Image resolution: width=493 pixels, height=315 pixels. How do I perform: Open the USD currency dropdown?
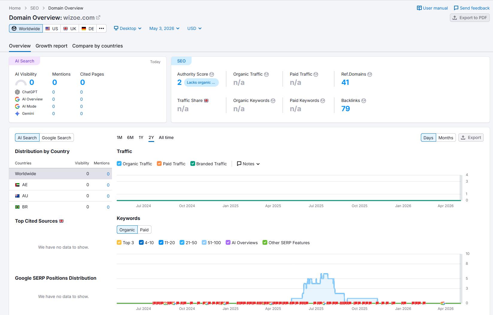point(194,28)
